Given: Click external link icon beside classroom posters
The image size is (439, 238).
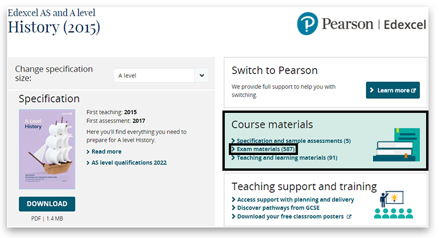Looking at the screenshot, I should point(349,216).
